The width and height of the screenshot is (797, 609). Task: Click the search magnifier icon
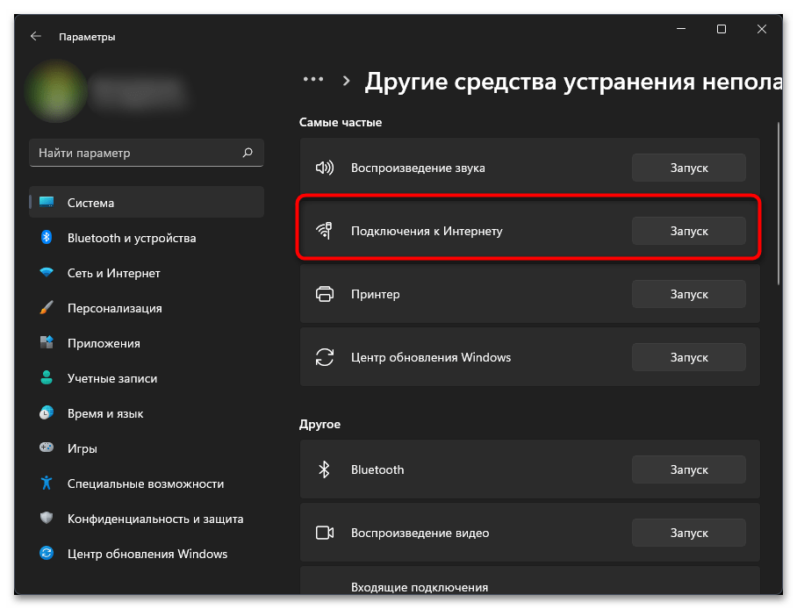click(248, 153)
